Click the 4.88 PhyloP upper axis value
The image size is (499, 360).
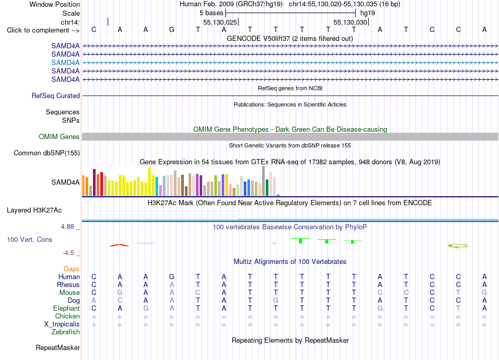67,227
